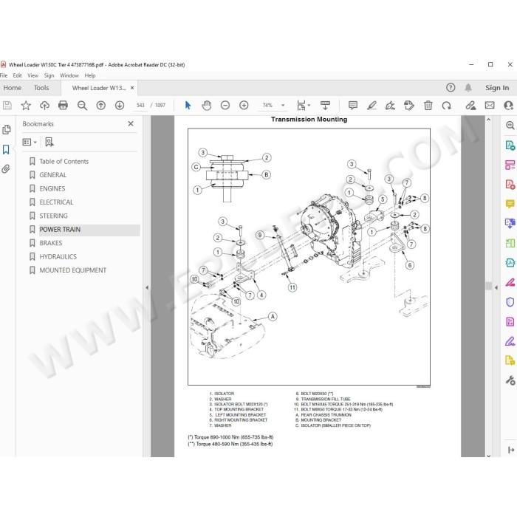Image resolution: width=517 pixels, height=517 pixels.
Task: Select the Wheel Loader W13... document tab
Action: (x=99, y=88)
